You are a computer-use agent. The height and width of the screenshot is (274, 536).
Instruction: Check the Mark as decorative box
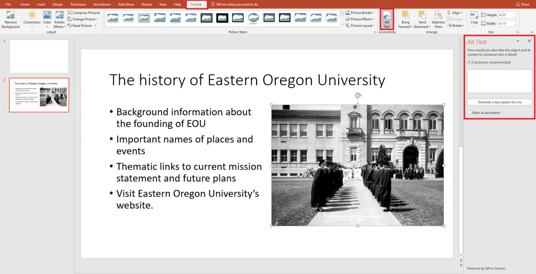[469, 113]
